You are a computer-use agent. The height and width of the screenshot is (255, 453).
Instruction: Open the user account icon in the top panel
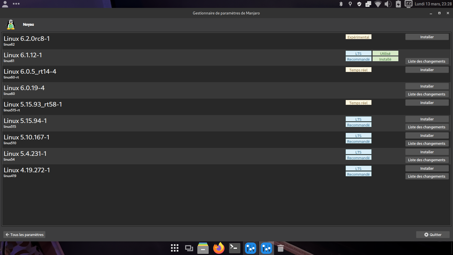(5, 4)
